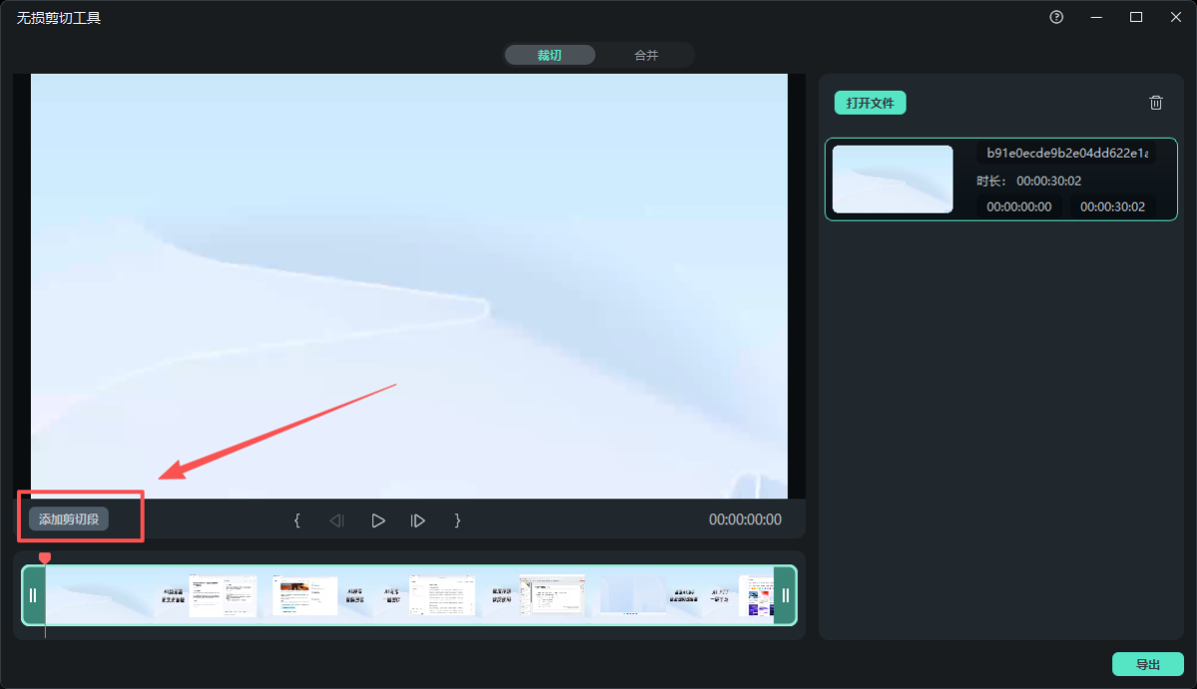Maximize the 无损剪切工具 window
This screenshot has width=1197, height=689.
coord(1135,17)
